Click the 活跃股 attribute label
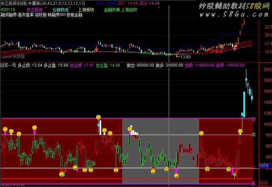 (41, 15)
